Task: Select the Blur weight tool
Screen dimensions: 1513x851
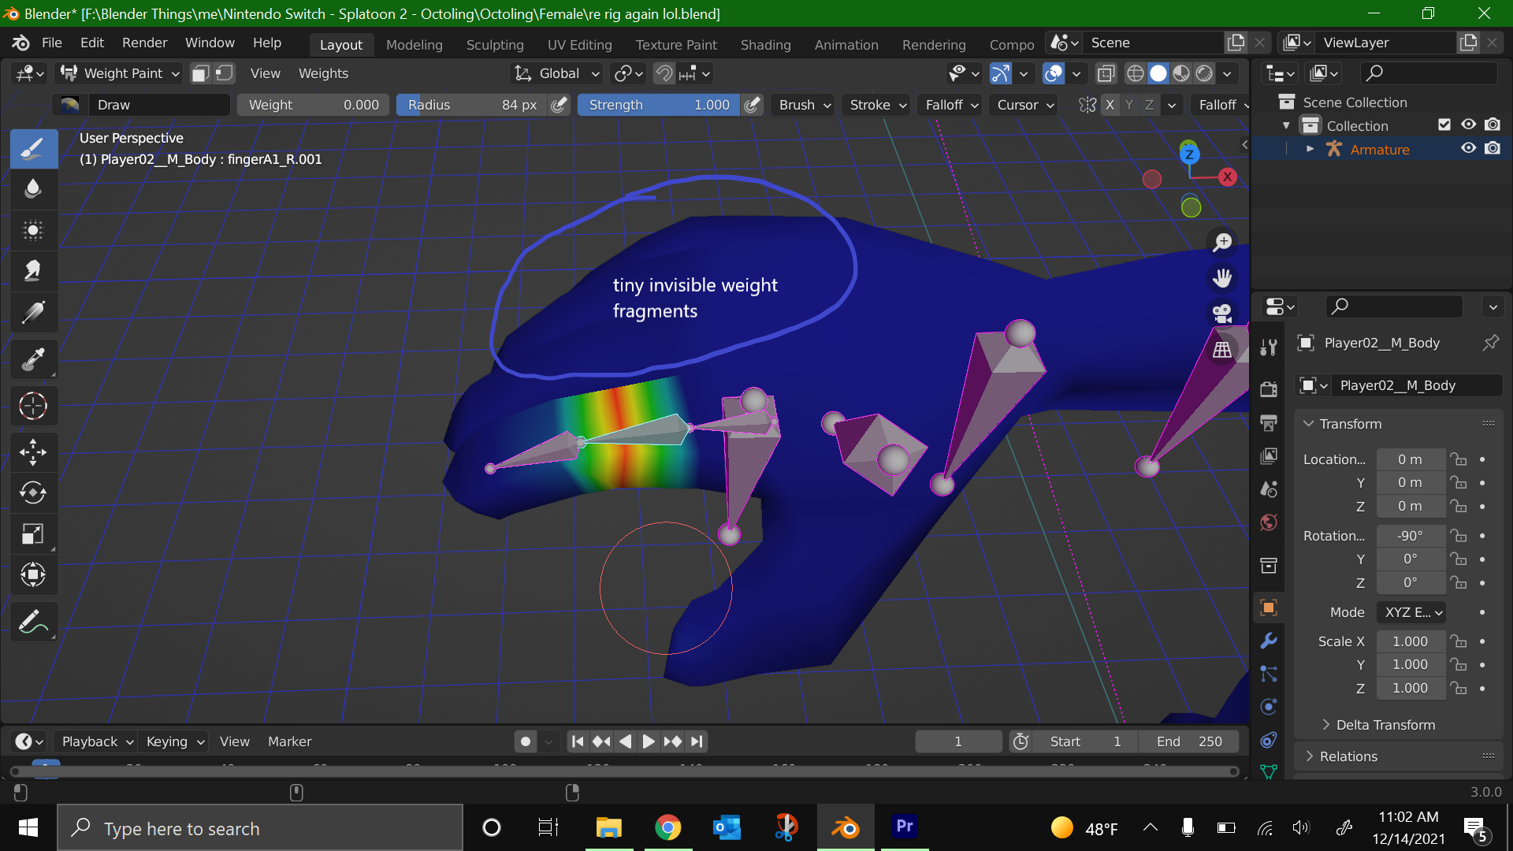Action: 33,189
